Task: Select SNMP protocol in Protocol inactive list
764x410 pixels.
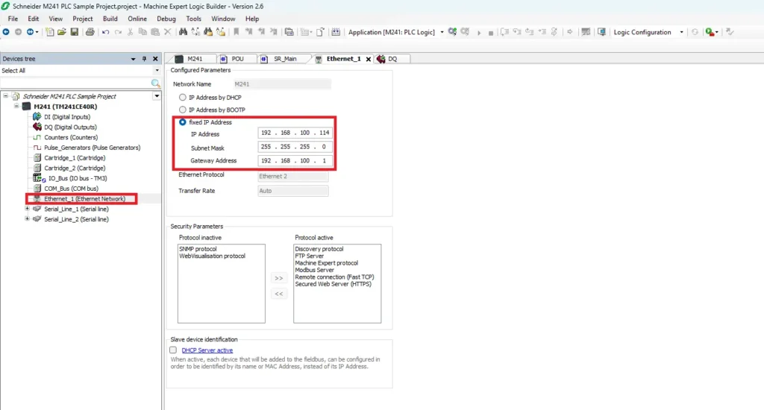Action: (198, 249)
